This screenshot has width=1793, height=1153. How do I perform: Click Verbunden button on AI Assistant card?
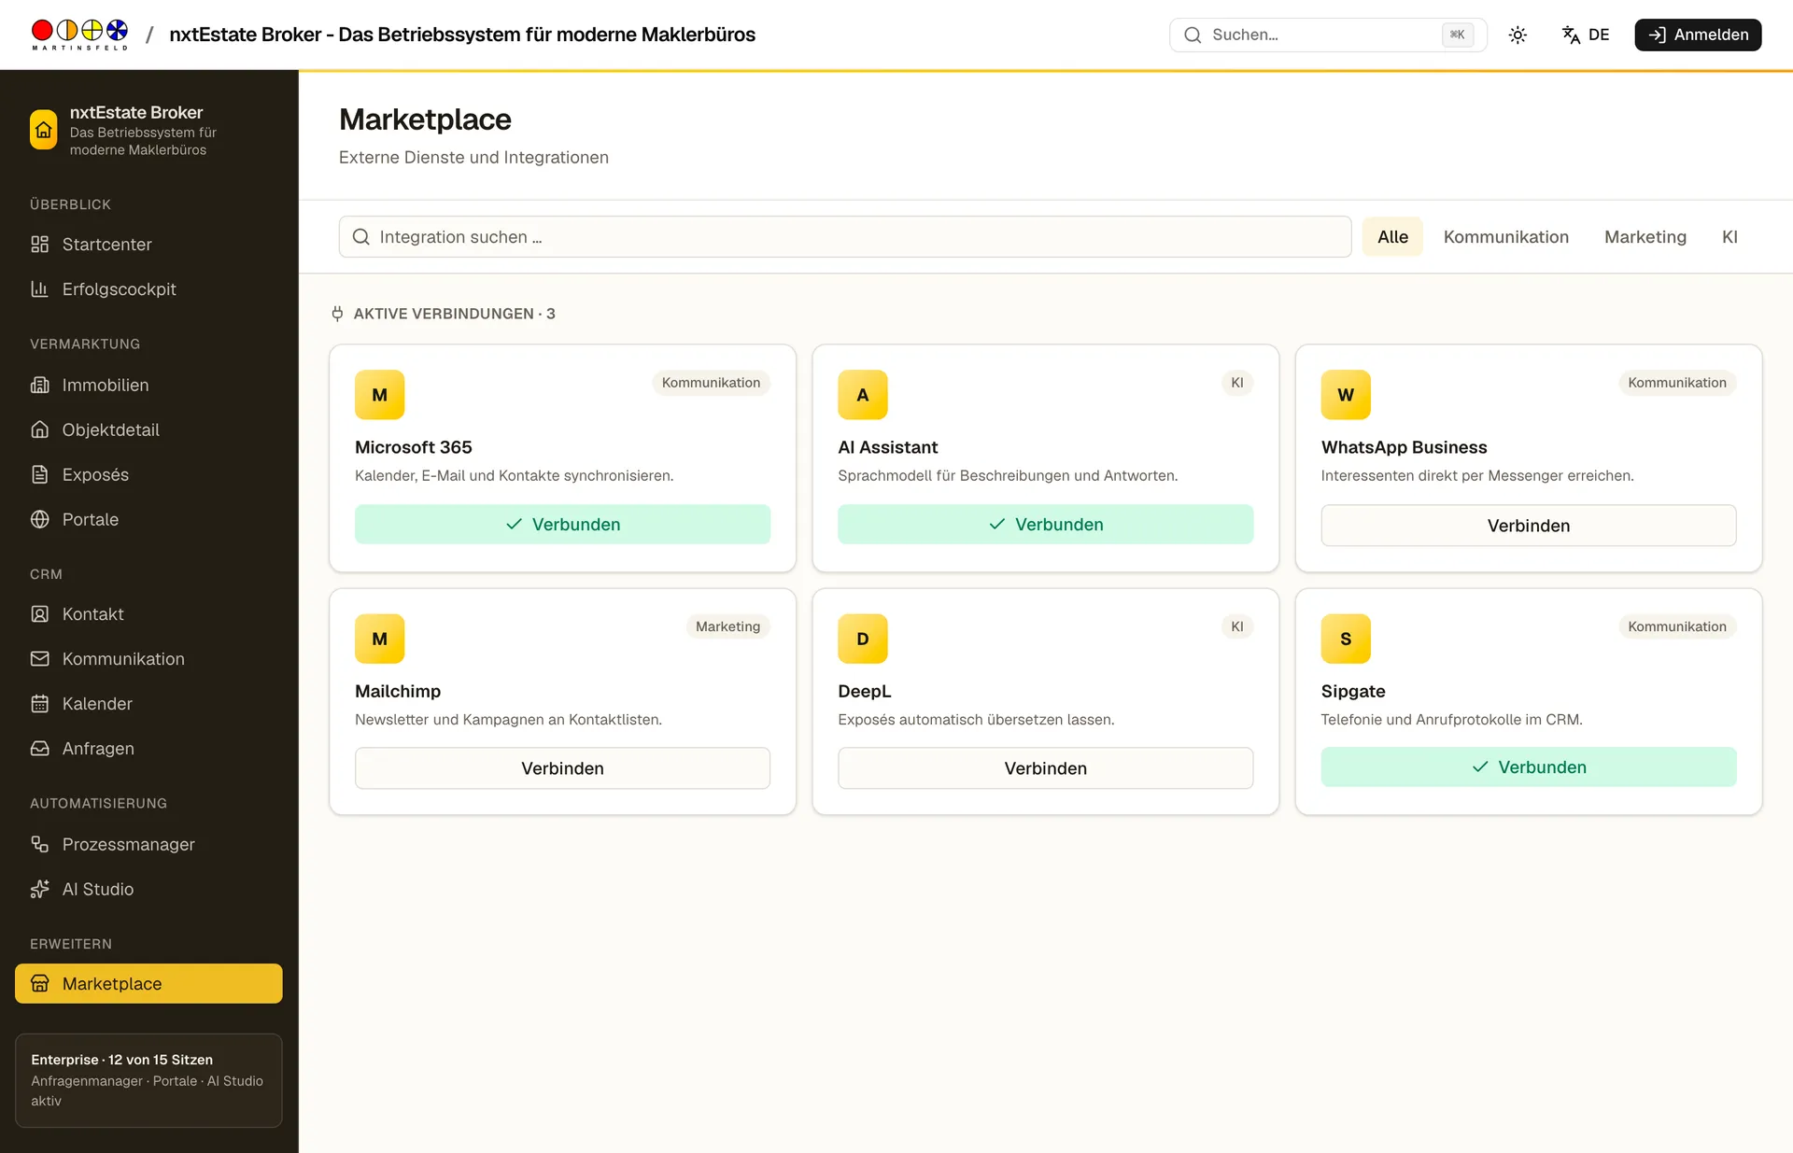pyautogui.click(x=1045, y=525)
